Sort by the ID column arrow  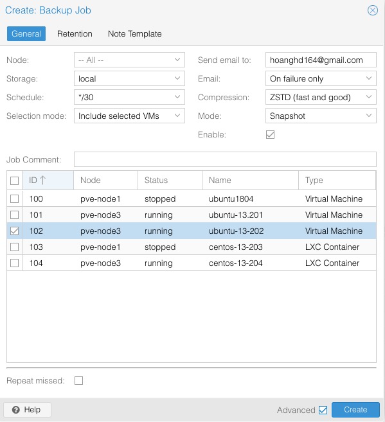[x=43, y=180]
